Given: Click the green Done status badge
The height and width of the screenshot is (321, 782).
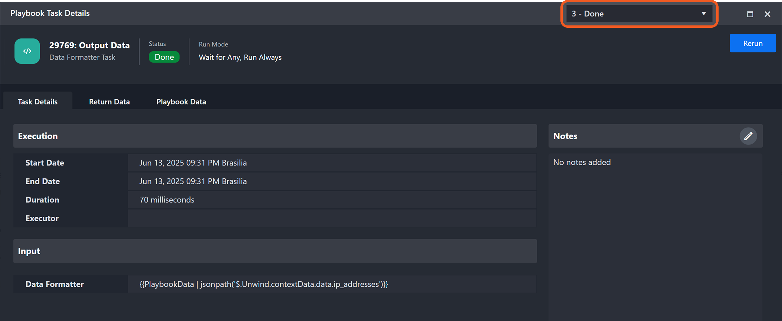Looking at the screenshot, I should click(164, 57).
